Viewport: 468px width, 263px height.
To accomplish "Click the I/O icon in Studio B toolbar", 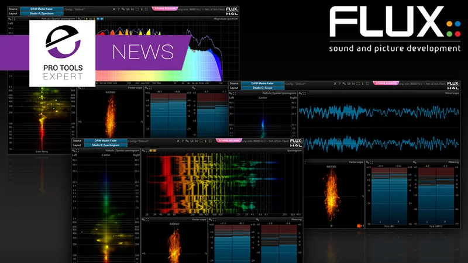I will coord(197,141).
